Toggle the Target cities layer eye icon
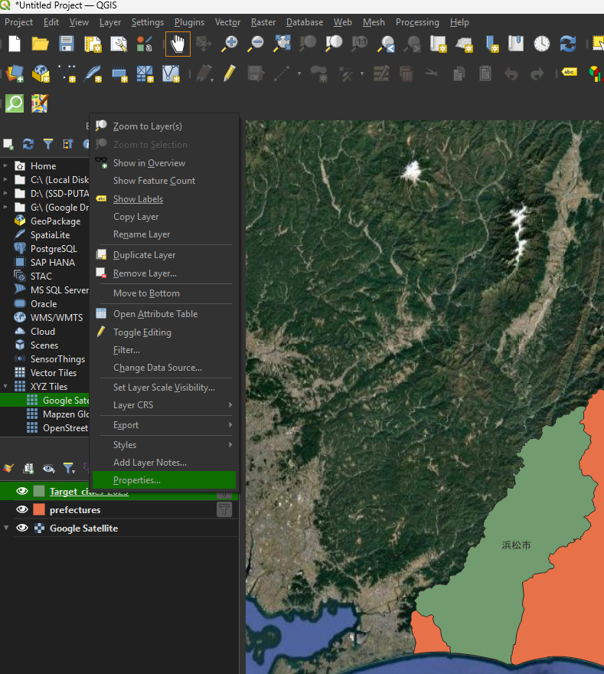604x674 pixels. tap(22, 492)
